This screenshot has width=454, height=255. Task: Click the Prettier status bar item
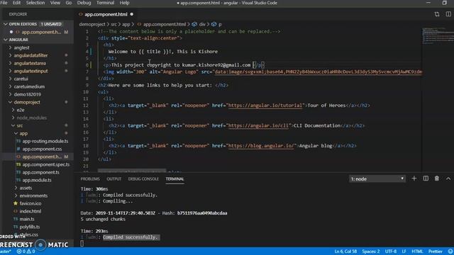(435, 251)
